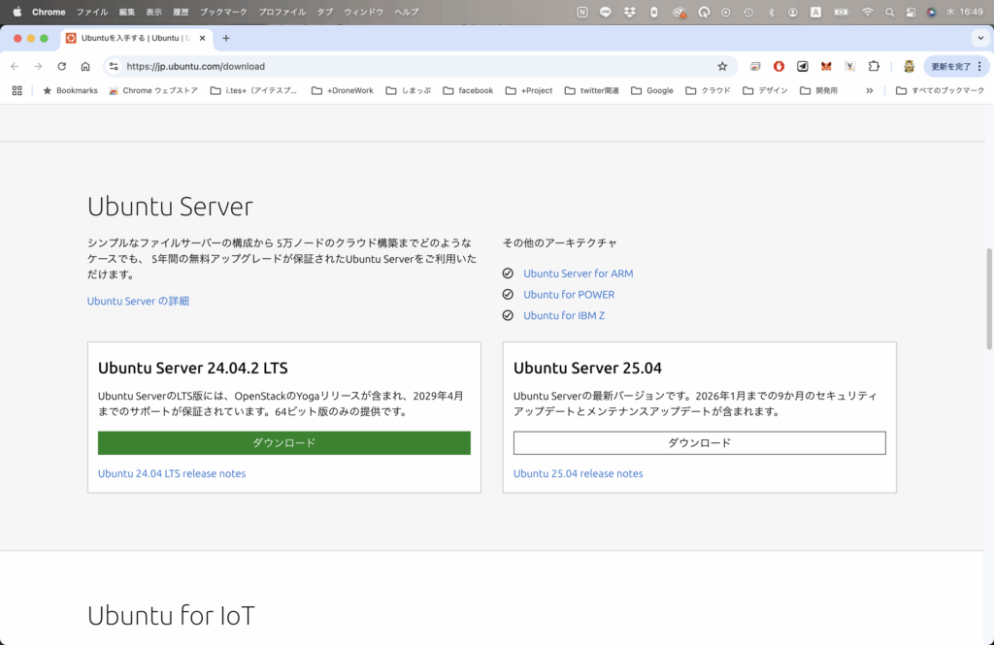Open the Chrome extensions puzzle icon
This screenshot has height=645, width=994.
874,66
